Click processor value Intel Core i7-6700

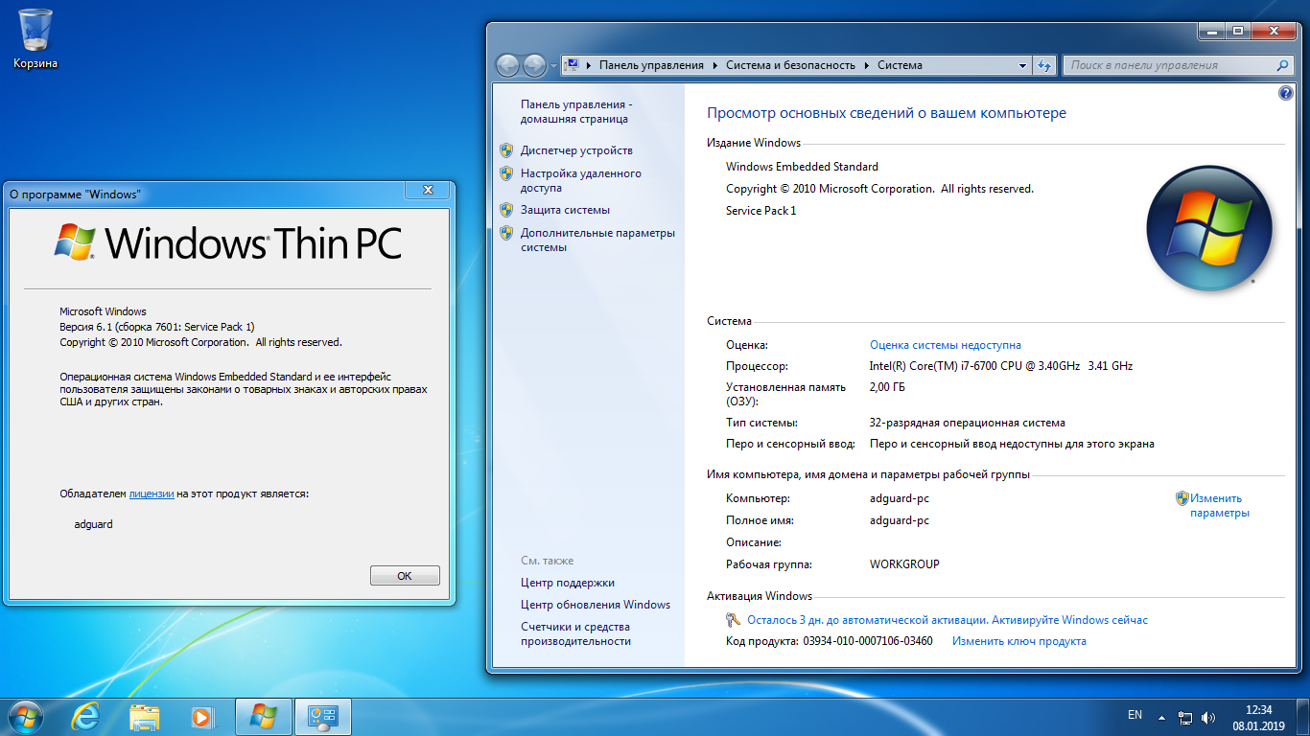click(x=1001, y=366)
